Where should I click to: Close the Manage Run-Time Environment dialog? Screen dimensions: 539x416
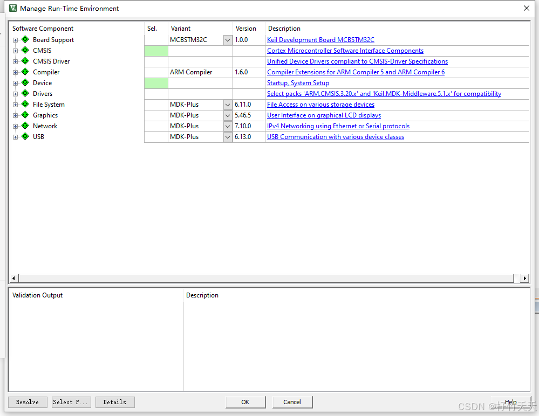[526, 8]
